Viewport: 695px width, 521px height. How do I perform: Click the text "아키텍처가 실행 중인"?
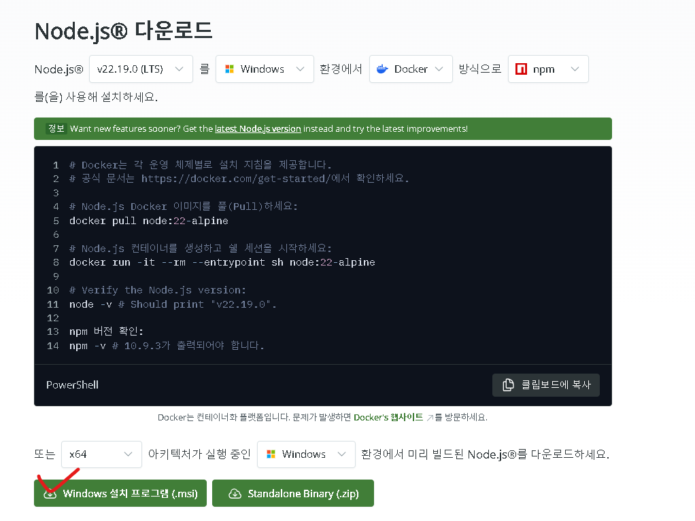point(199,454)
